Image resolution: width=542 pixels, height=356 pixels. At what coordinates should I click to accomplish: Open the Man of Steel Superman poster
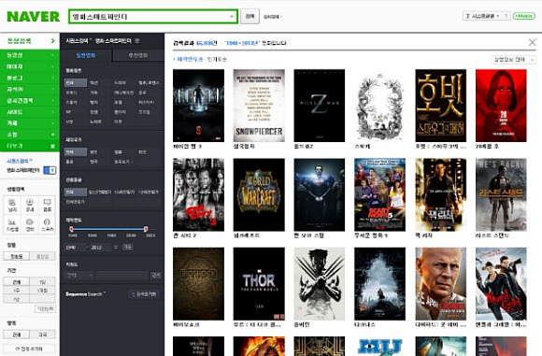pyautogui.click(x=319, y=194)
